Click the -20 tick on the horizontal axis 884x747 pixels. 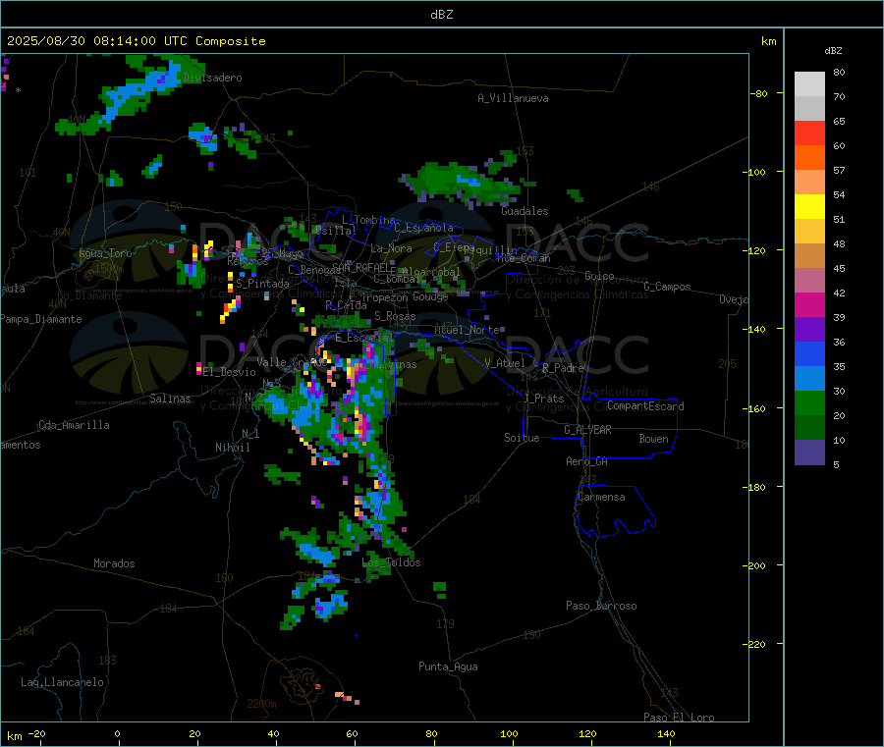point(36,733)
